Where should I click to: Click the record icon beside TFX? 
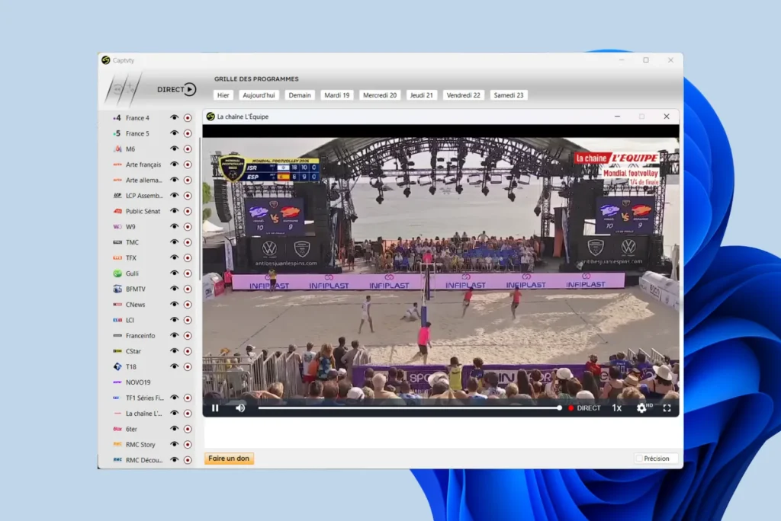point(188,257)
